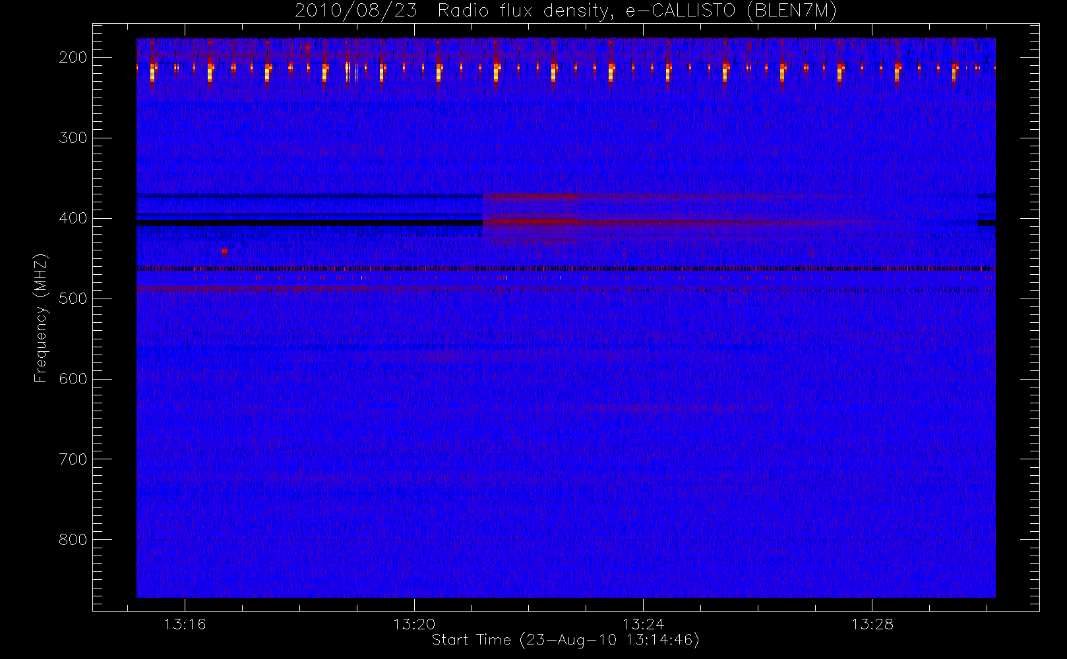Click the 13:28 time tick label
The width and height of the screenshot is (1067, 659).
click(x=872, y=624)
